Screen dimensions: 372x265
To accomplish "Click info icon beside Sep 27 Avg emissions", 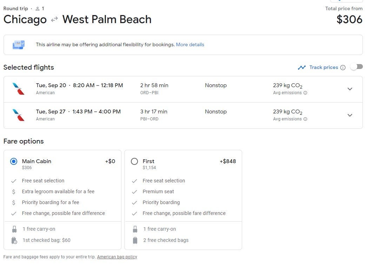I will [305, 119].
